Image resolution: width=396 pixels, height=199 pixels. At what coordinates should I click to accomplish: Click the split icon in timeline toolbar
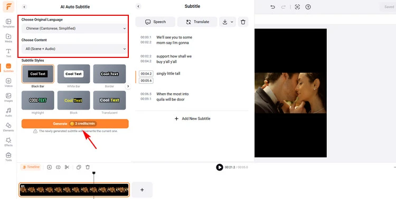(58, 167)
